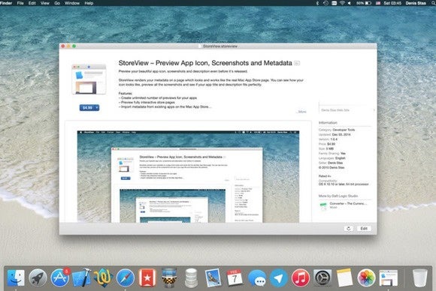This screenshot has height=291, width=436.
Task: Open the $4.99 button dropdown arrow
Action: point(97,107)
